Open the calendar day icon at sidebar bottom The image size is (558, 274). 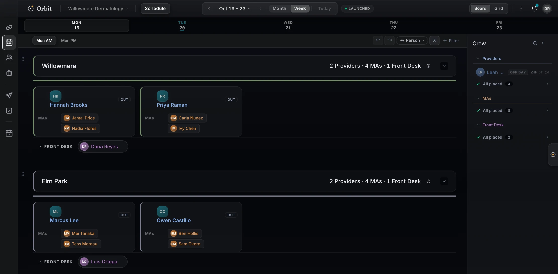pyautogui.click(x=9, y=133)
